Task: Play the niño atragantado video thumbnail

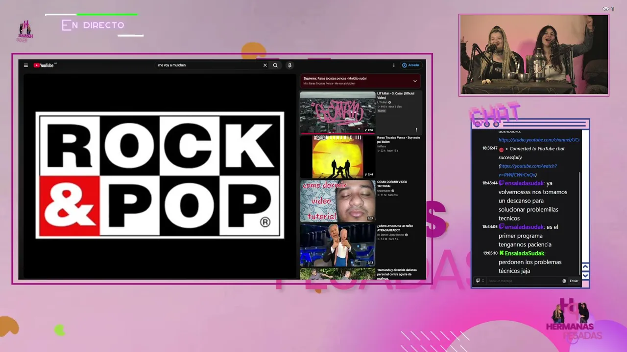Action: tap(338, 245)
